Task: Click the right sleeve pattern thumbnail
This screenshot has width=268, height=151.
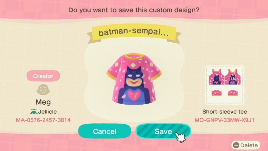Action: tap(233, 93)
